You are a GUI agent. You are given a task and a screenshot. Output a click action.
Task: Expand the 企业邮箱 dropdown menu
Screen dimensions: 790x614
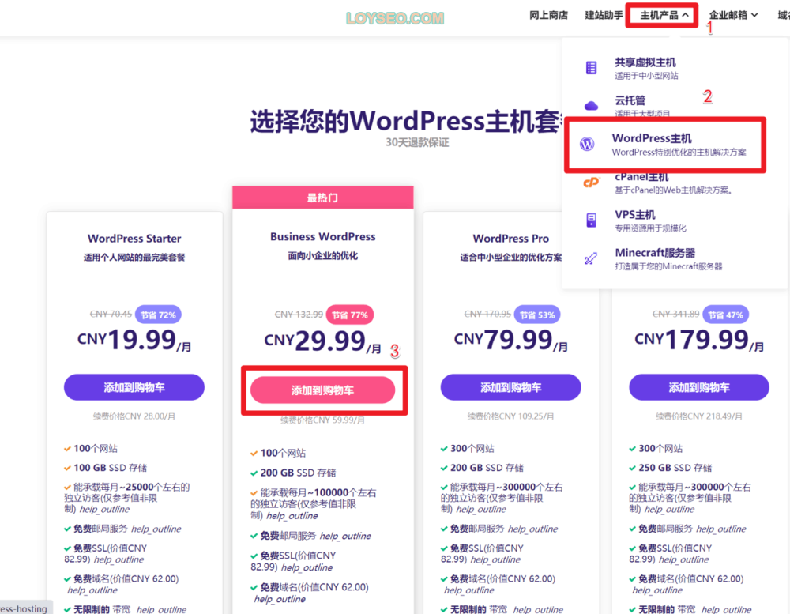coord(733,15)
